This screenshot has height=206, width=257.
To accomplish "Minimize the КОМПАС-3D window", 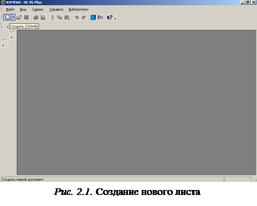I will tap(243, 2).
